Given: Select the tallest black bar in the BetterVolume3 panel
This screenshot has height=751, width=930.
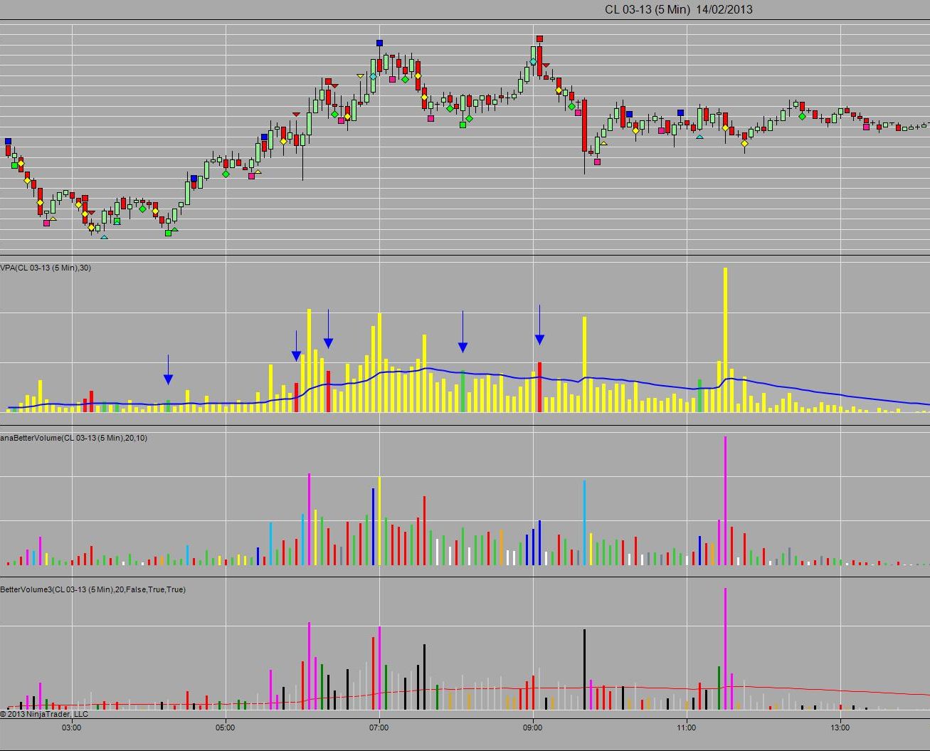Looking at the screenshot, I should pyautogui.click(x=585, y=670).
